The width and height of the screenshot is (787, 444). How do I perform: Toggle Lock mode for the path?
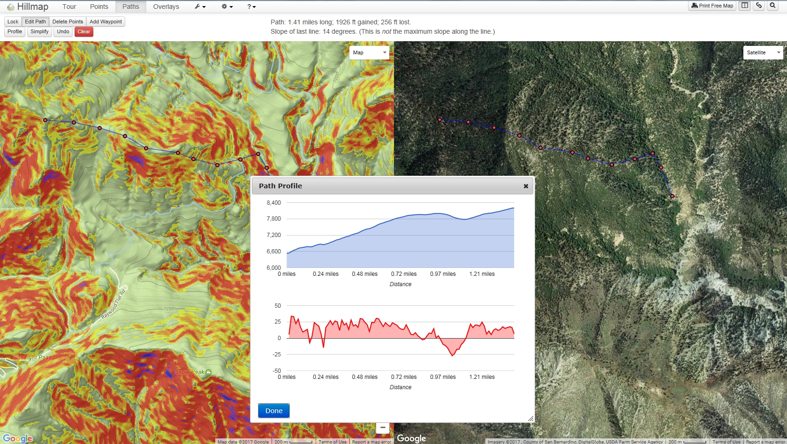[12, 21]
